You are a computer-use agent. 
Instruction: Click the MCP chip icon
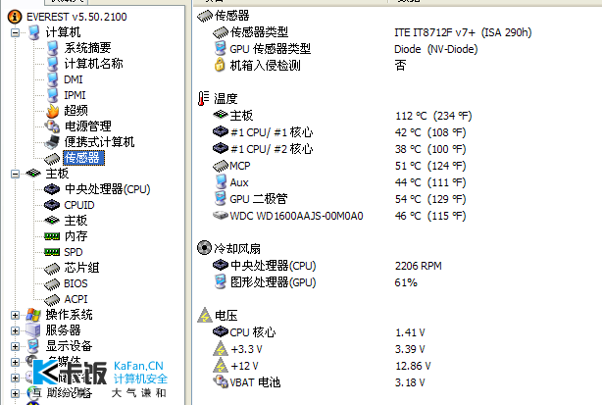[x=221, y=166]
